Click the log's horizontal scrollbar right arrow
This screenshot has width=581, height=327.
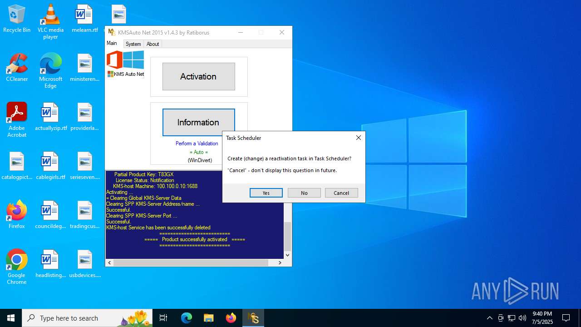click(x=280, y=263)
